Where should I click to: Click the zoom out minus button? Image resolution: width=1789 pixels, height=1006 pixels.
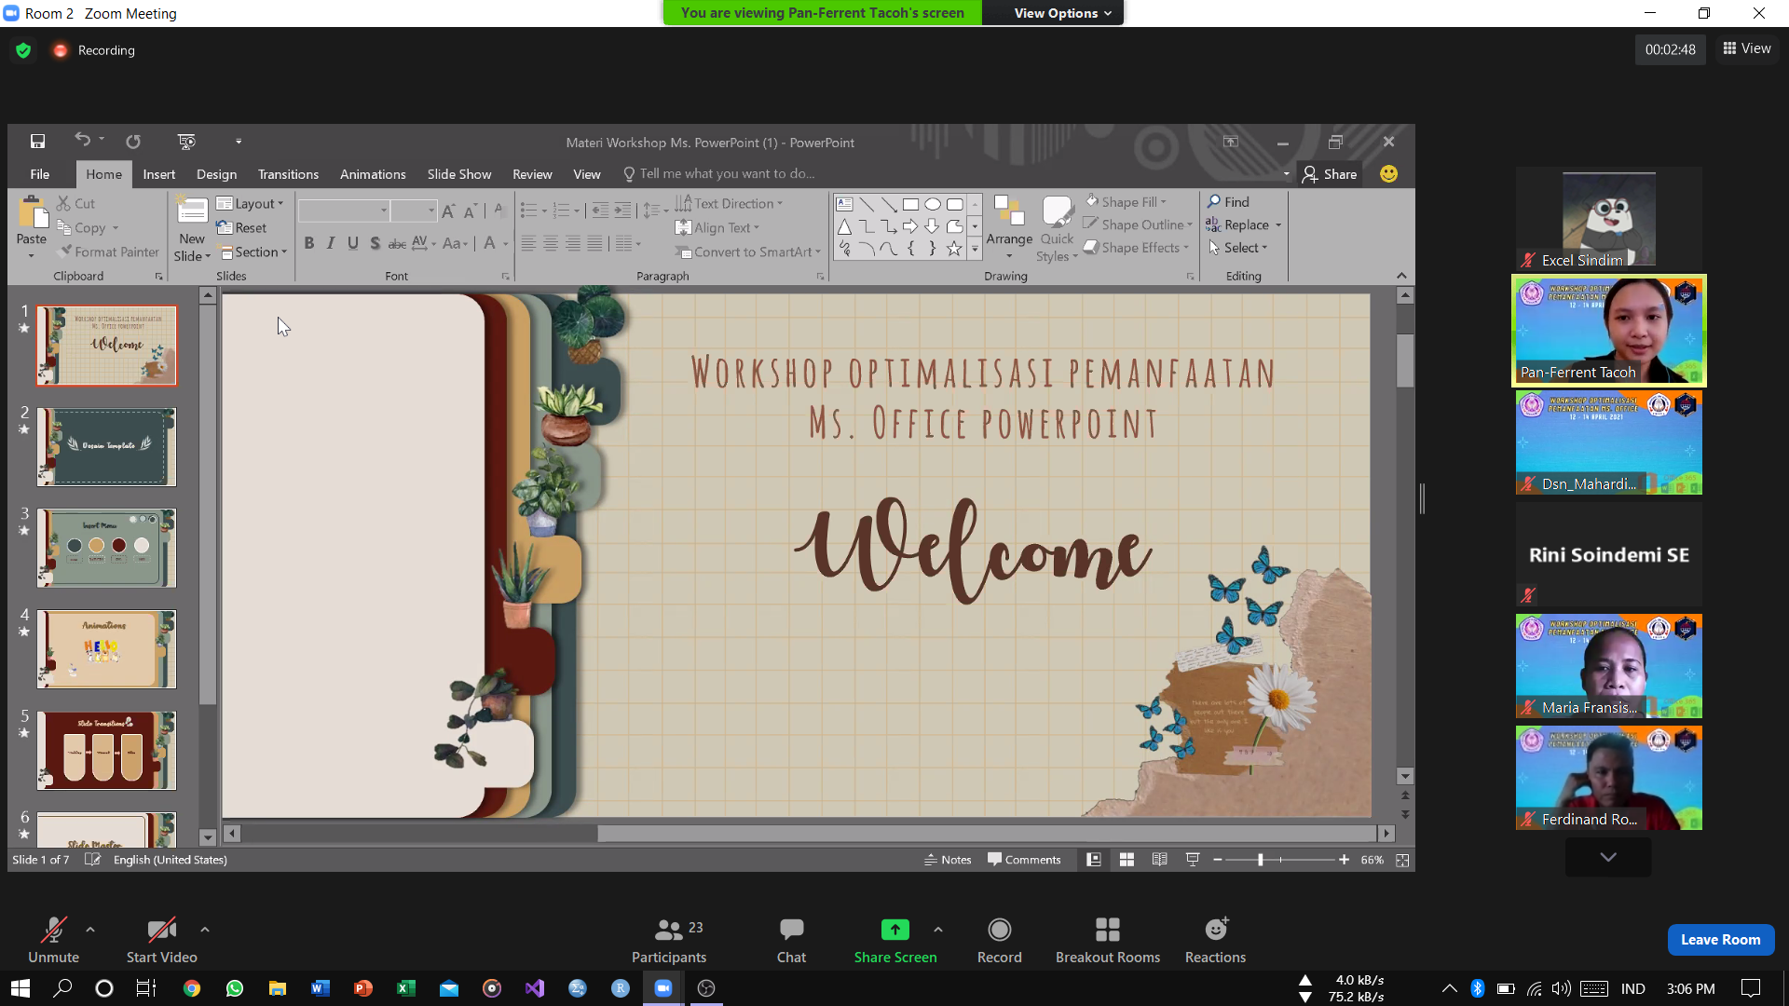point(1217,860)
